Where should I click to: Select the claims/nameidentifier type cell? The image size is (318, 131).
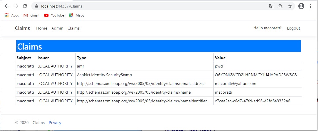[x=144, y=101]
